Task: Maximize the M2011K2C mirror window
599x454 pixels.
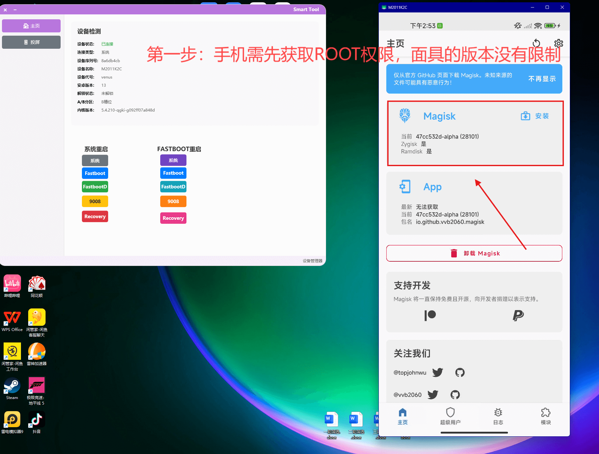Action: point(547,7)
